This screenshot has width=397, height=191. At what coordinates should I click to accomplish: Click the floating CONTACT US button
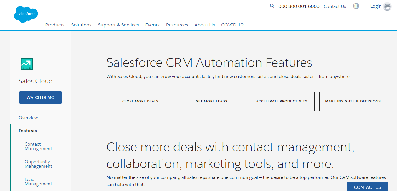pos(367,187)
